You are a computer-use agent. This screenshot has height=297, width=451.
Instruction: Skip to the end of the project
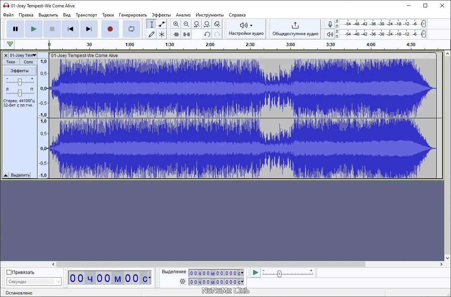(x=89, y=29)
